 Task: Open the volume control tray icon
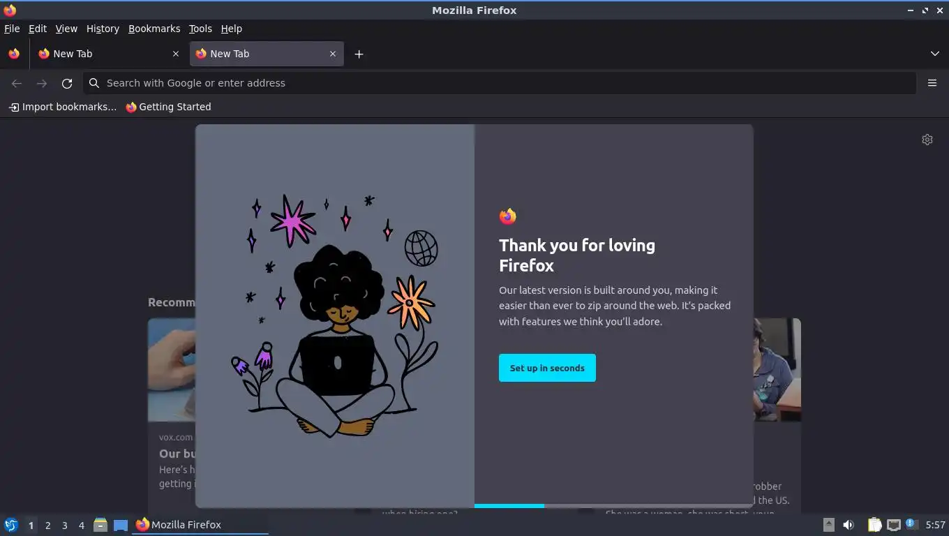point(849,525)
